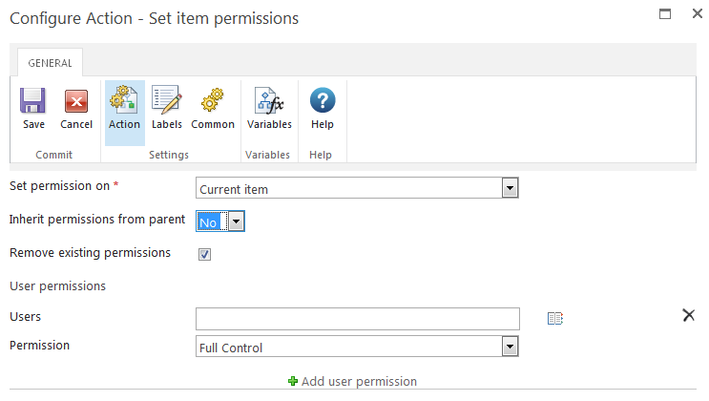Open Inherit permissions from parent dropdown
Viewport: 709px width, 401px height.
tap(237, 222)
